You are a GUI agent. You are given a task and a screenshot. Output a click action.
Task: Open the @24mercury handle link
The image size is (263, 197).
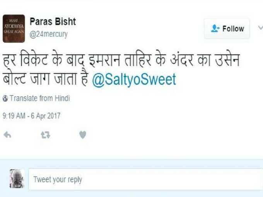[48, 34]
